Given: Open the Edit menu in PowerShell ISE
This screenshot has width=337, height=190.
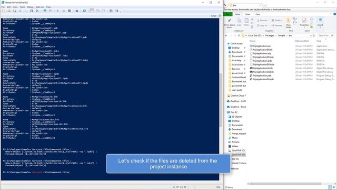Looking at the screenshot, I should (9, 7).
